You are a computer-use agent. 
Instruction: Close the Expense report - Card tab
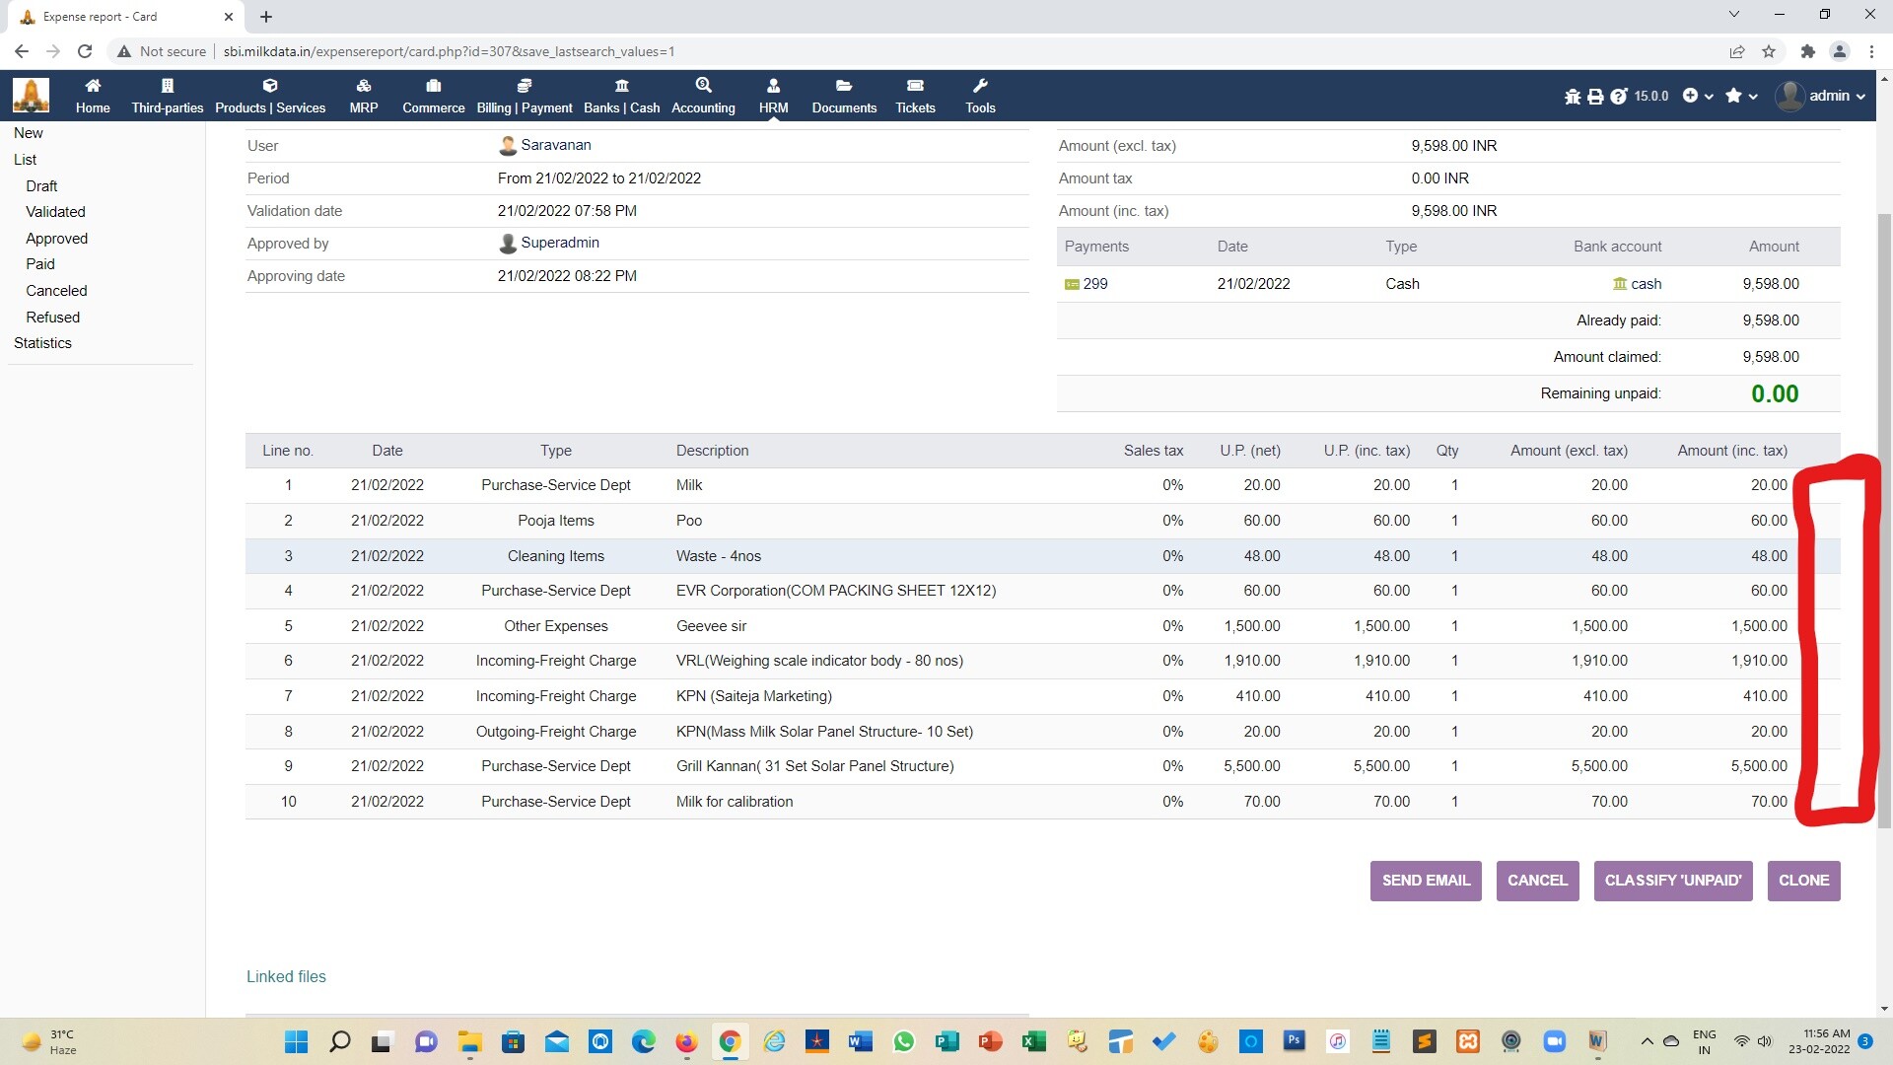[229, 16]
